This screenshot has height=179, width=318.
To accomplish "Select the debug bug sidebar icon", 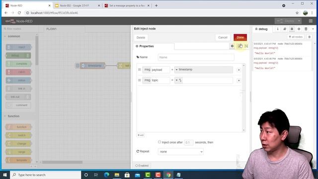I will pos(292,29).
